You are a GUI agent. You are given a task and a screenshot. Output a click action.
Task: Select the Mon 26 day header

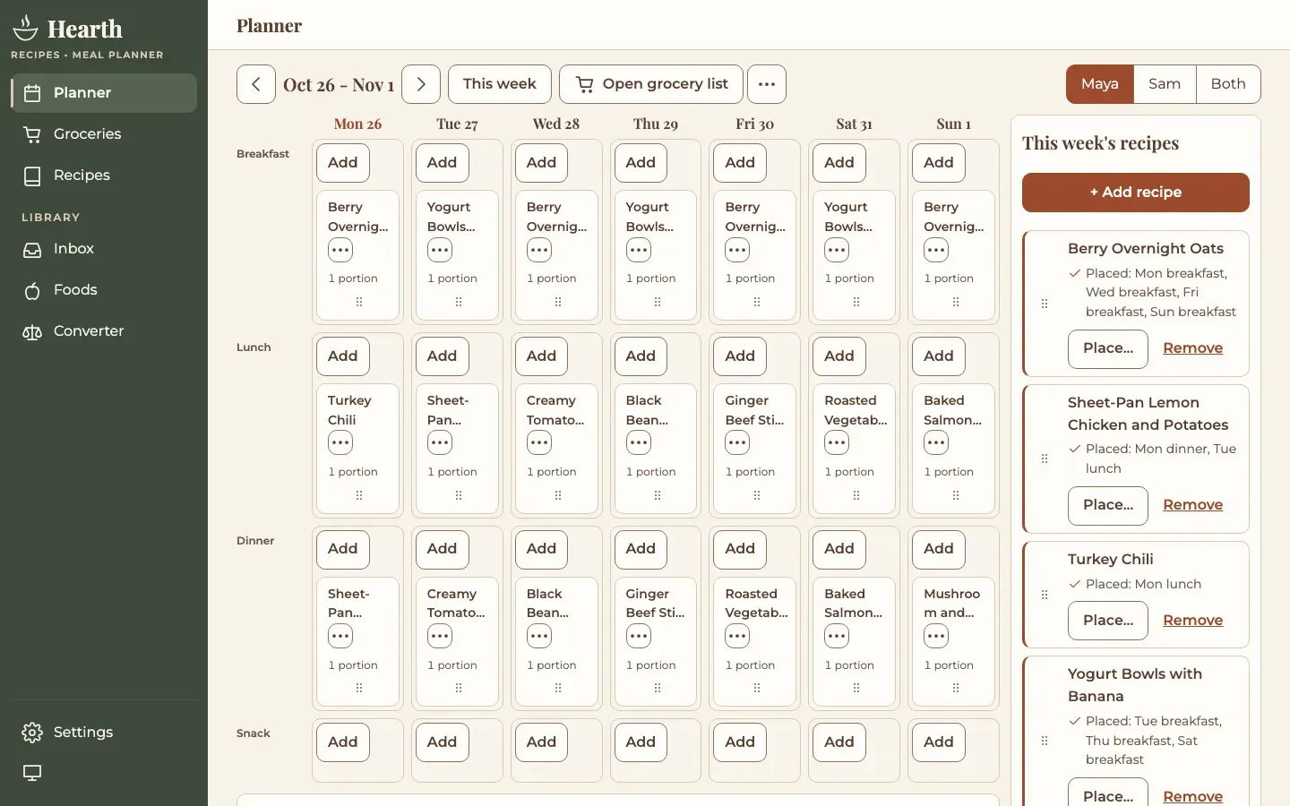(x=357, y=124)
